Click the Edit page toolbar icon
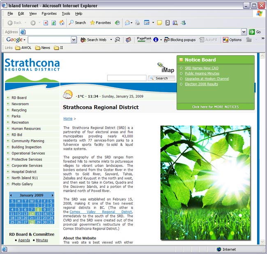Screen dimensions: 267x254 [x=147, y=23]
